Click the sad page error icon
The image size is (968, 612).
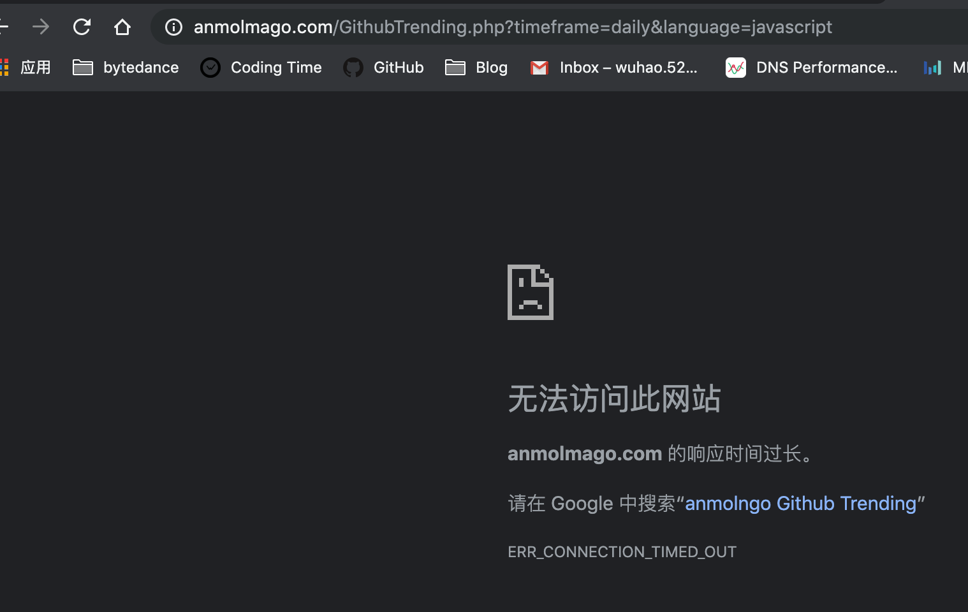pyautogui.click(x=531, y=292)
